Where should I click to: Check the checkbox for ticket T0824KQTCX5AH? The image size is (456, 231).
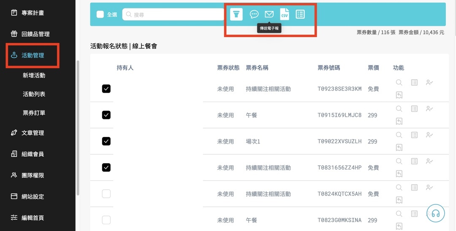[106, 194]
